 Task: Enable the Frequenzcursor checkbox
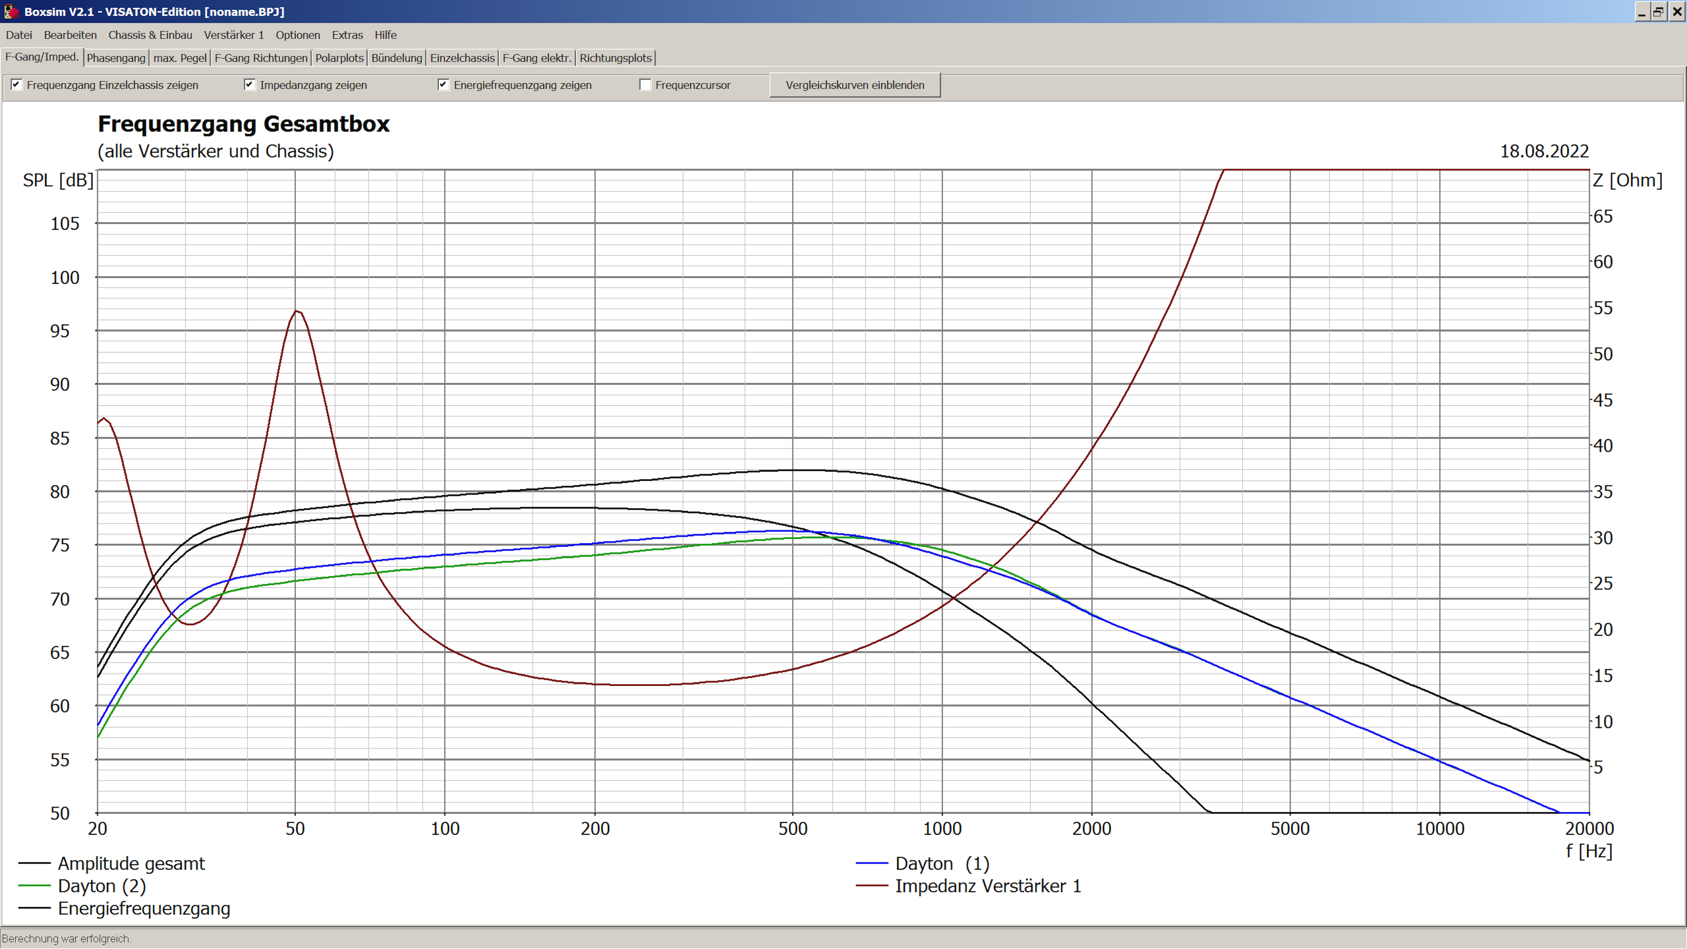[645, 84]
